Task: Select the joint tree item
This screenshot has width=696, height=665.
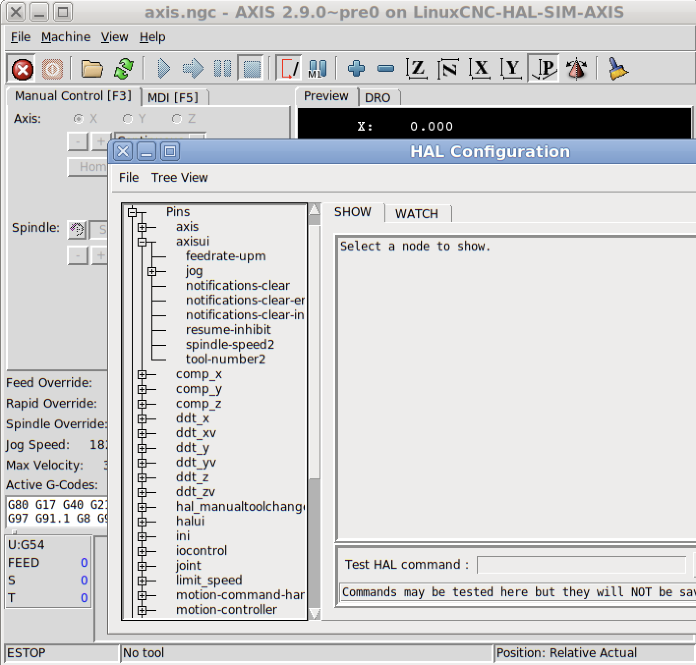Action: click(189, 566)
